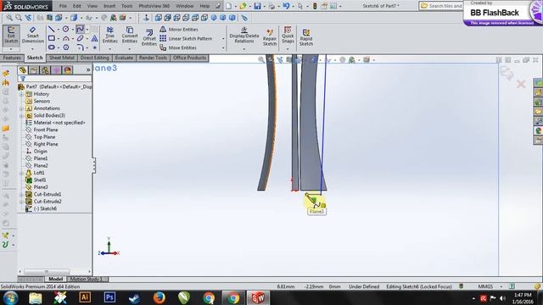Select the Line sketch tool

click(51, 29)
